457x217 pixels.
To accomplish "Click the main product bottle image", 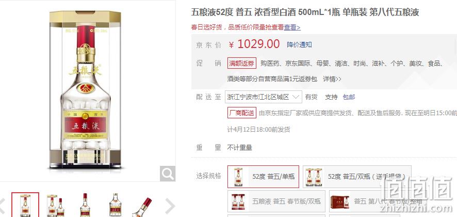I will coord(85,89).
